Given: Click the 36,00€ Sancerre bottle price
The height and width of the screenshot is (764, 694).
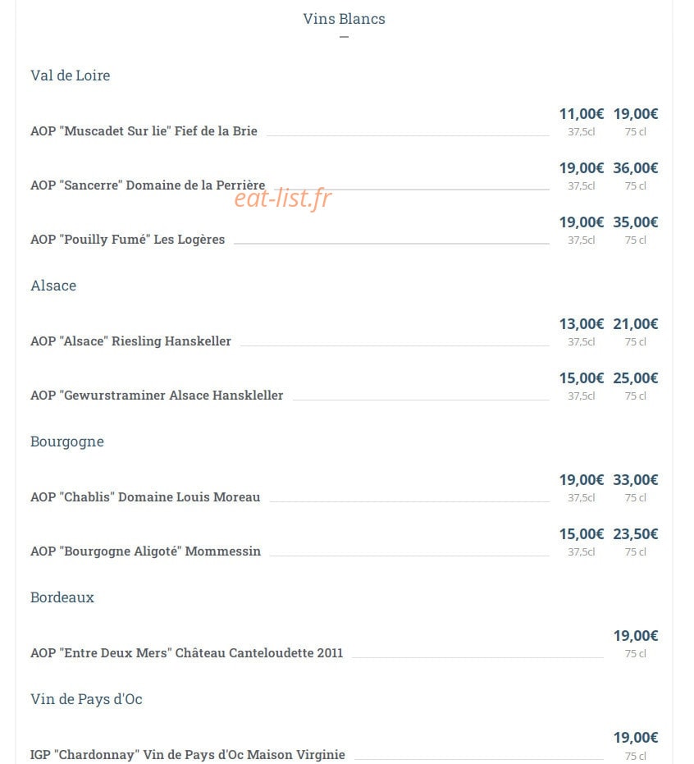Looking at the screenshot, I should tap(635, 168).
